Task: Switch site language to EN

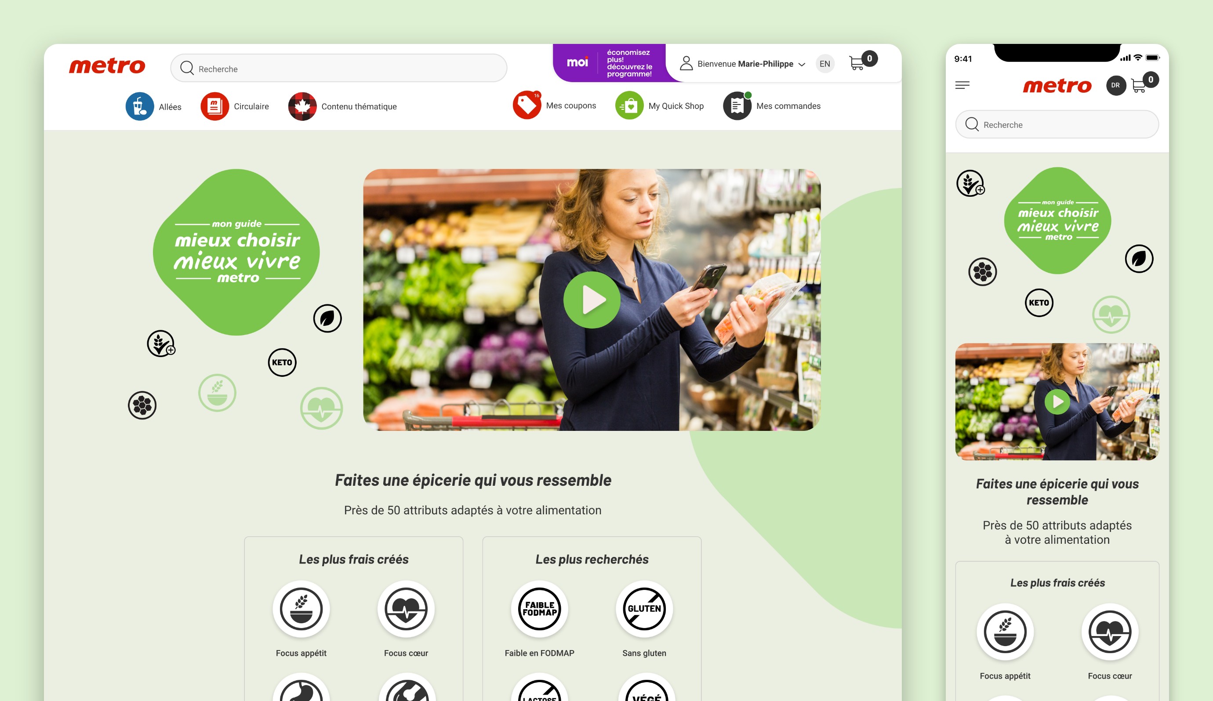Action: pyautogui.click(x=825, y=62)
